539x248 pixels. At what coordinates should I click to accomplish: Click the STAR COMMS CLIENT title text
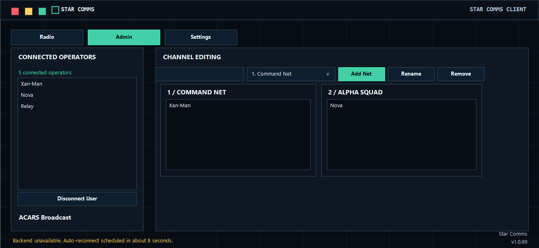tap(498, 9)
